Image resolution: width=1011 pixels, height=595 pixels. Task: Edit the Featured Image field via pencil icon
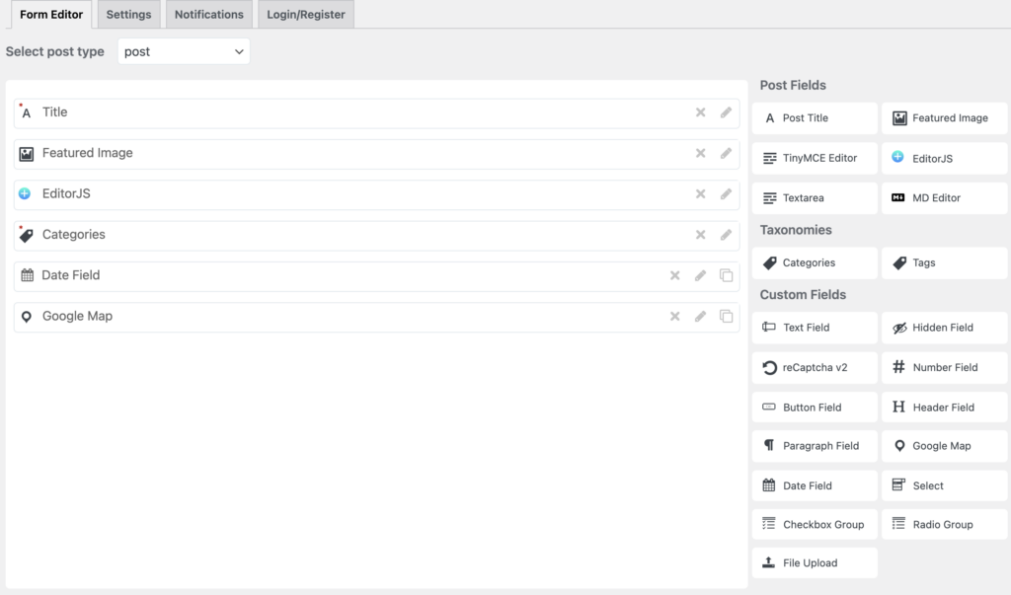pos(726,153)
